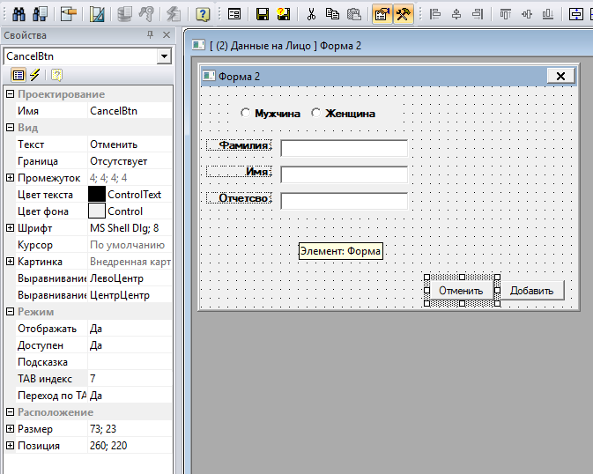Pin the Свойства panel
This screenshot has height=474, width=593.
pyautogui.click(x=150, y=35)
